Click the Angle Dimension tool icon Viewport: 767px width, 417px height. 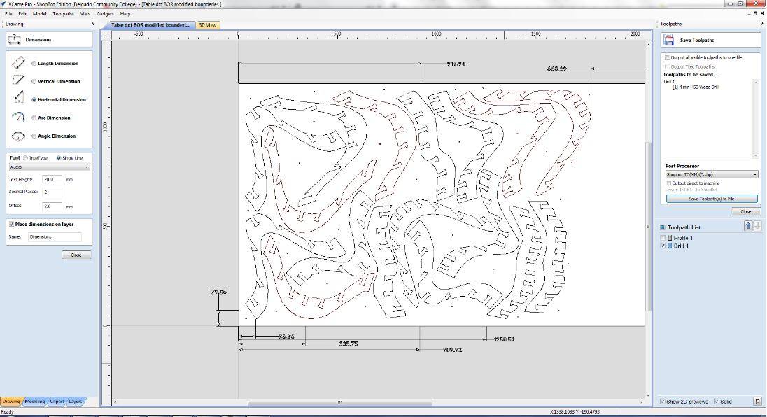[18, 136]
